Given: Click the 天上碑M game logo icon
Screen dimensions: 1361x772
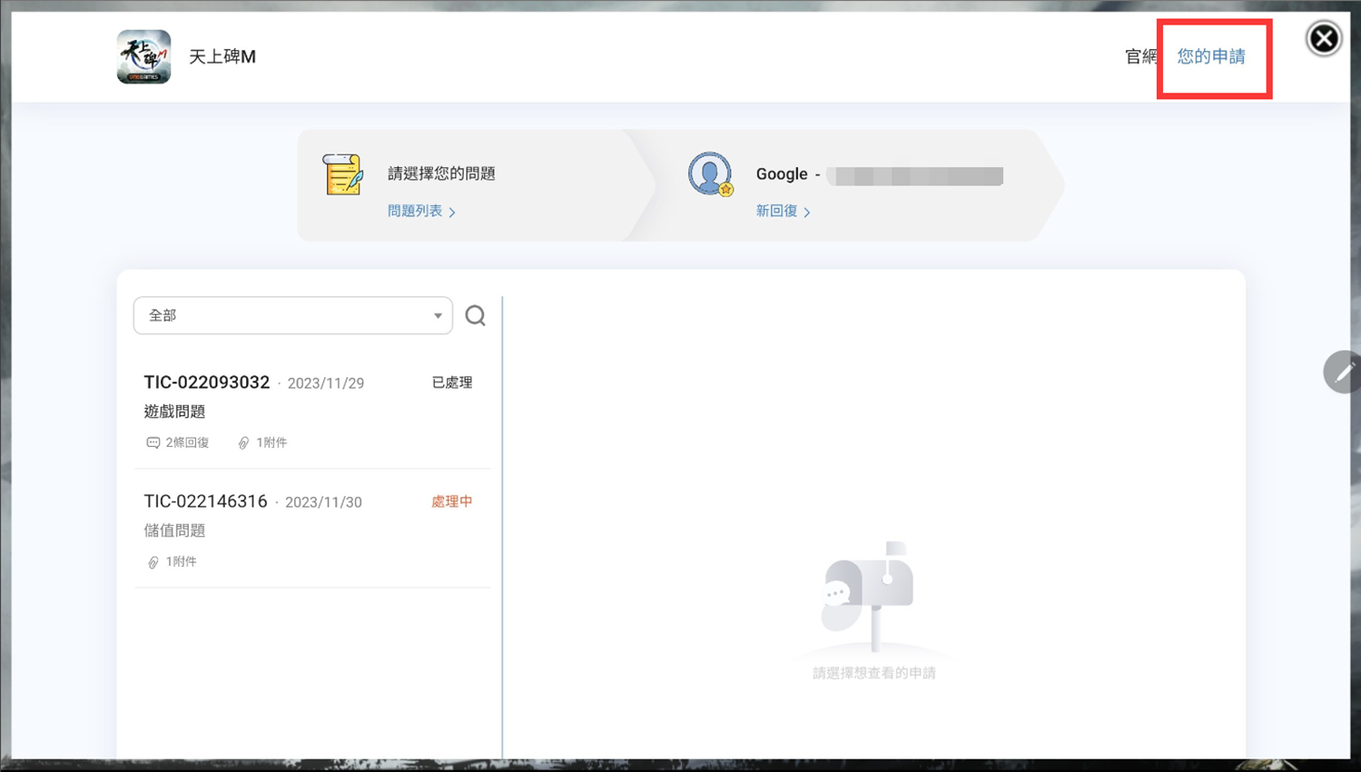Looking at the screenshot, I should (143, 56).
